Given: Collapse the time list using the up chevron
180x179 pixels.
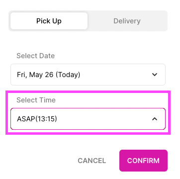Looking at the screenshot, I should [155, 119].
